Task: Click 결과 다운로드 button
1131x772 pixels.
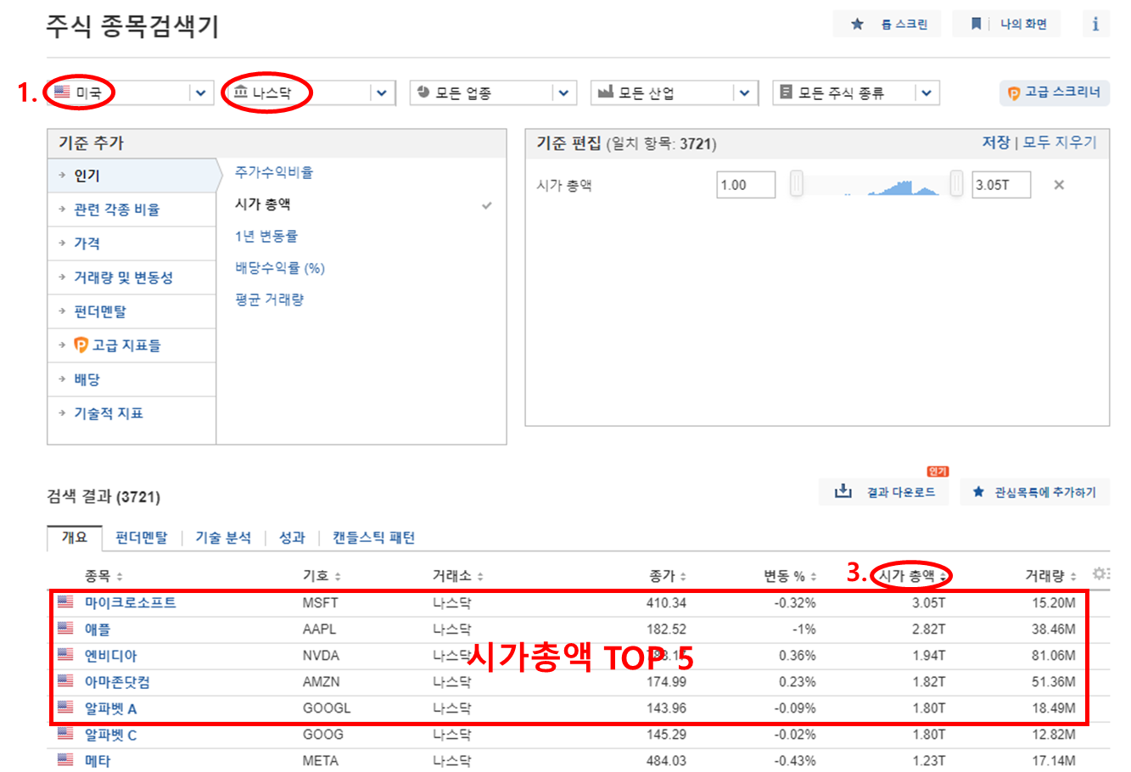Action: pos(885,492)
